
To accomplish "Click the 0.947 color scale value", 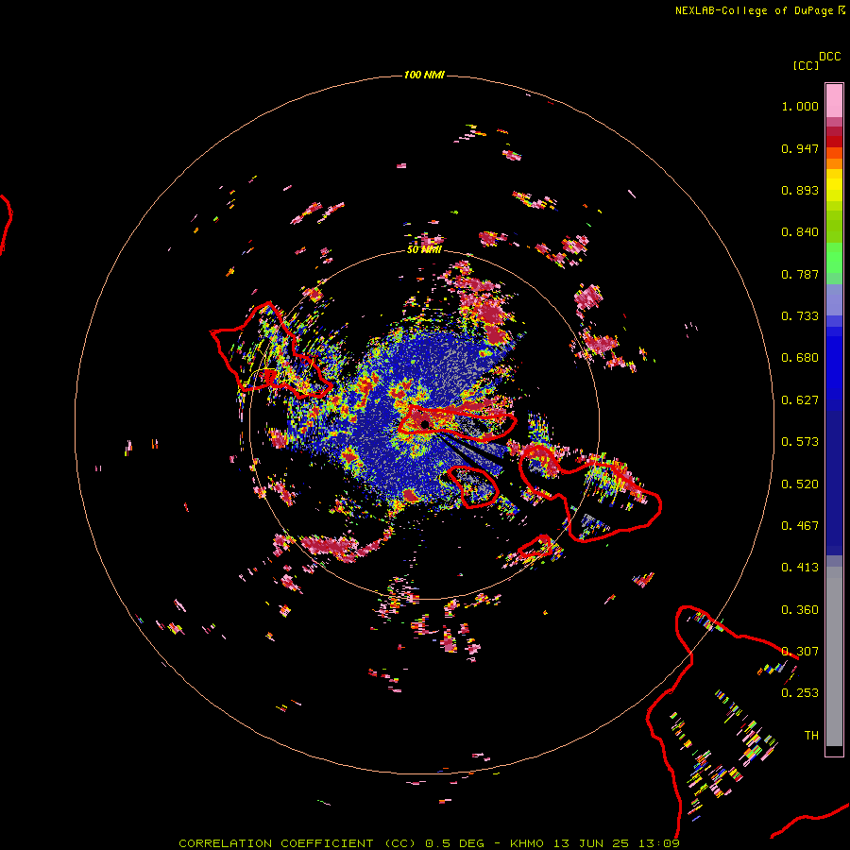I will (800, 148).
